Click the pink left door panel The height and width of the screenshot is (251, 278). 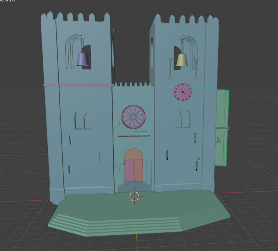(129, 170)
